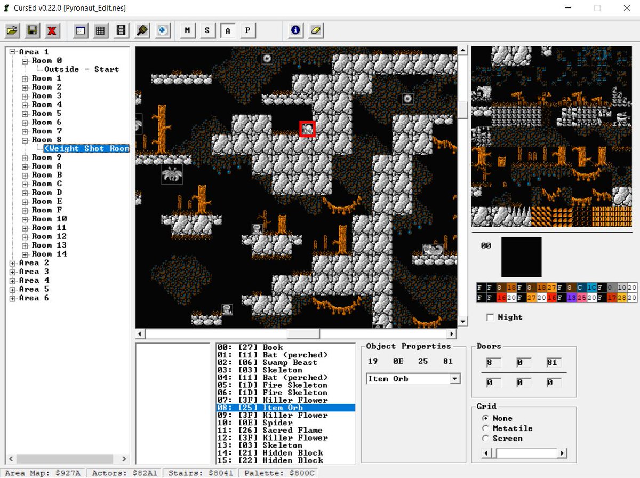Select '03: [03] Skeleton' in the list

[x=285, y=370]
